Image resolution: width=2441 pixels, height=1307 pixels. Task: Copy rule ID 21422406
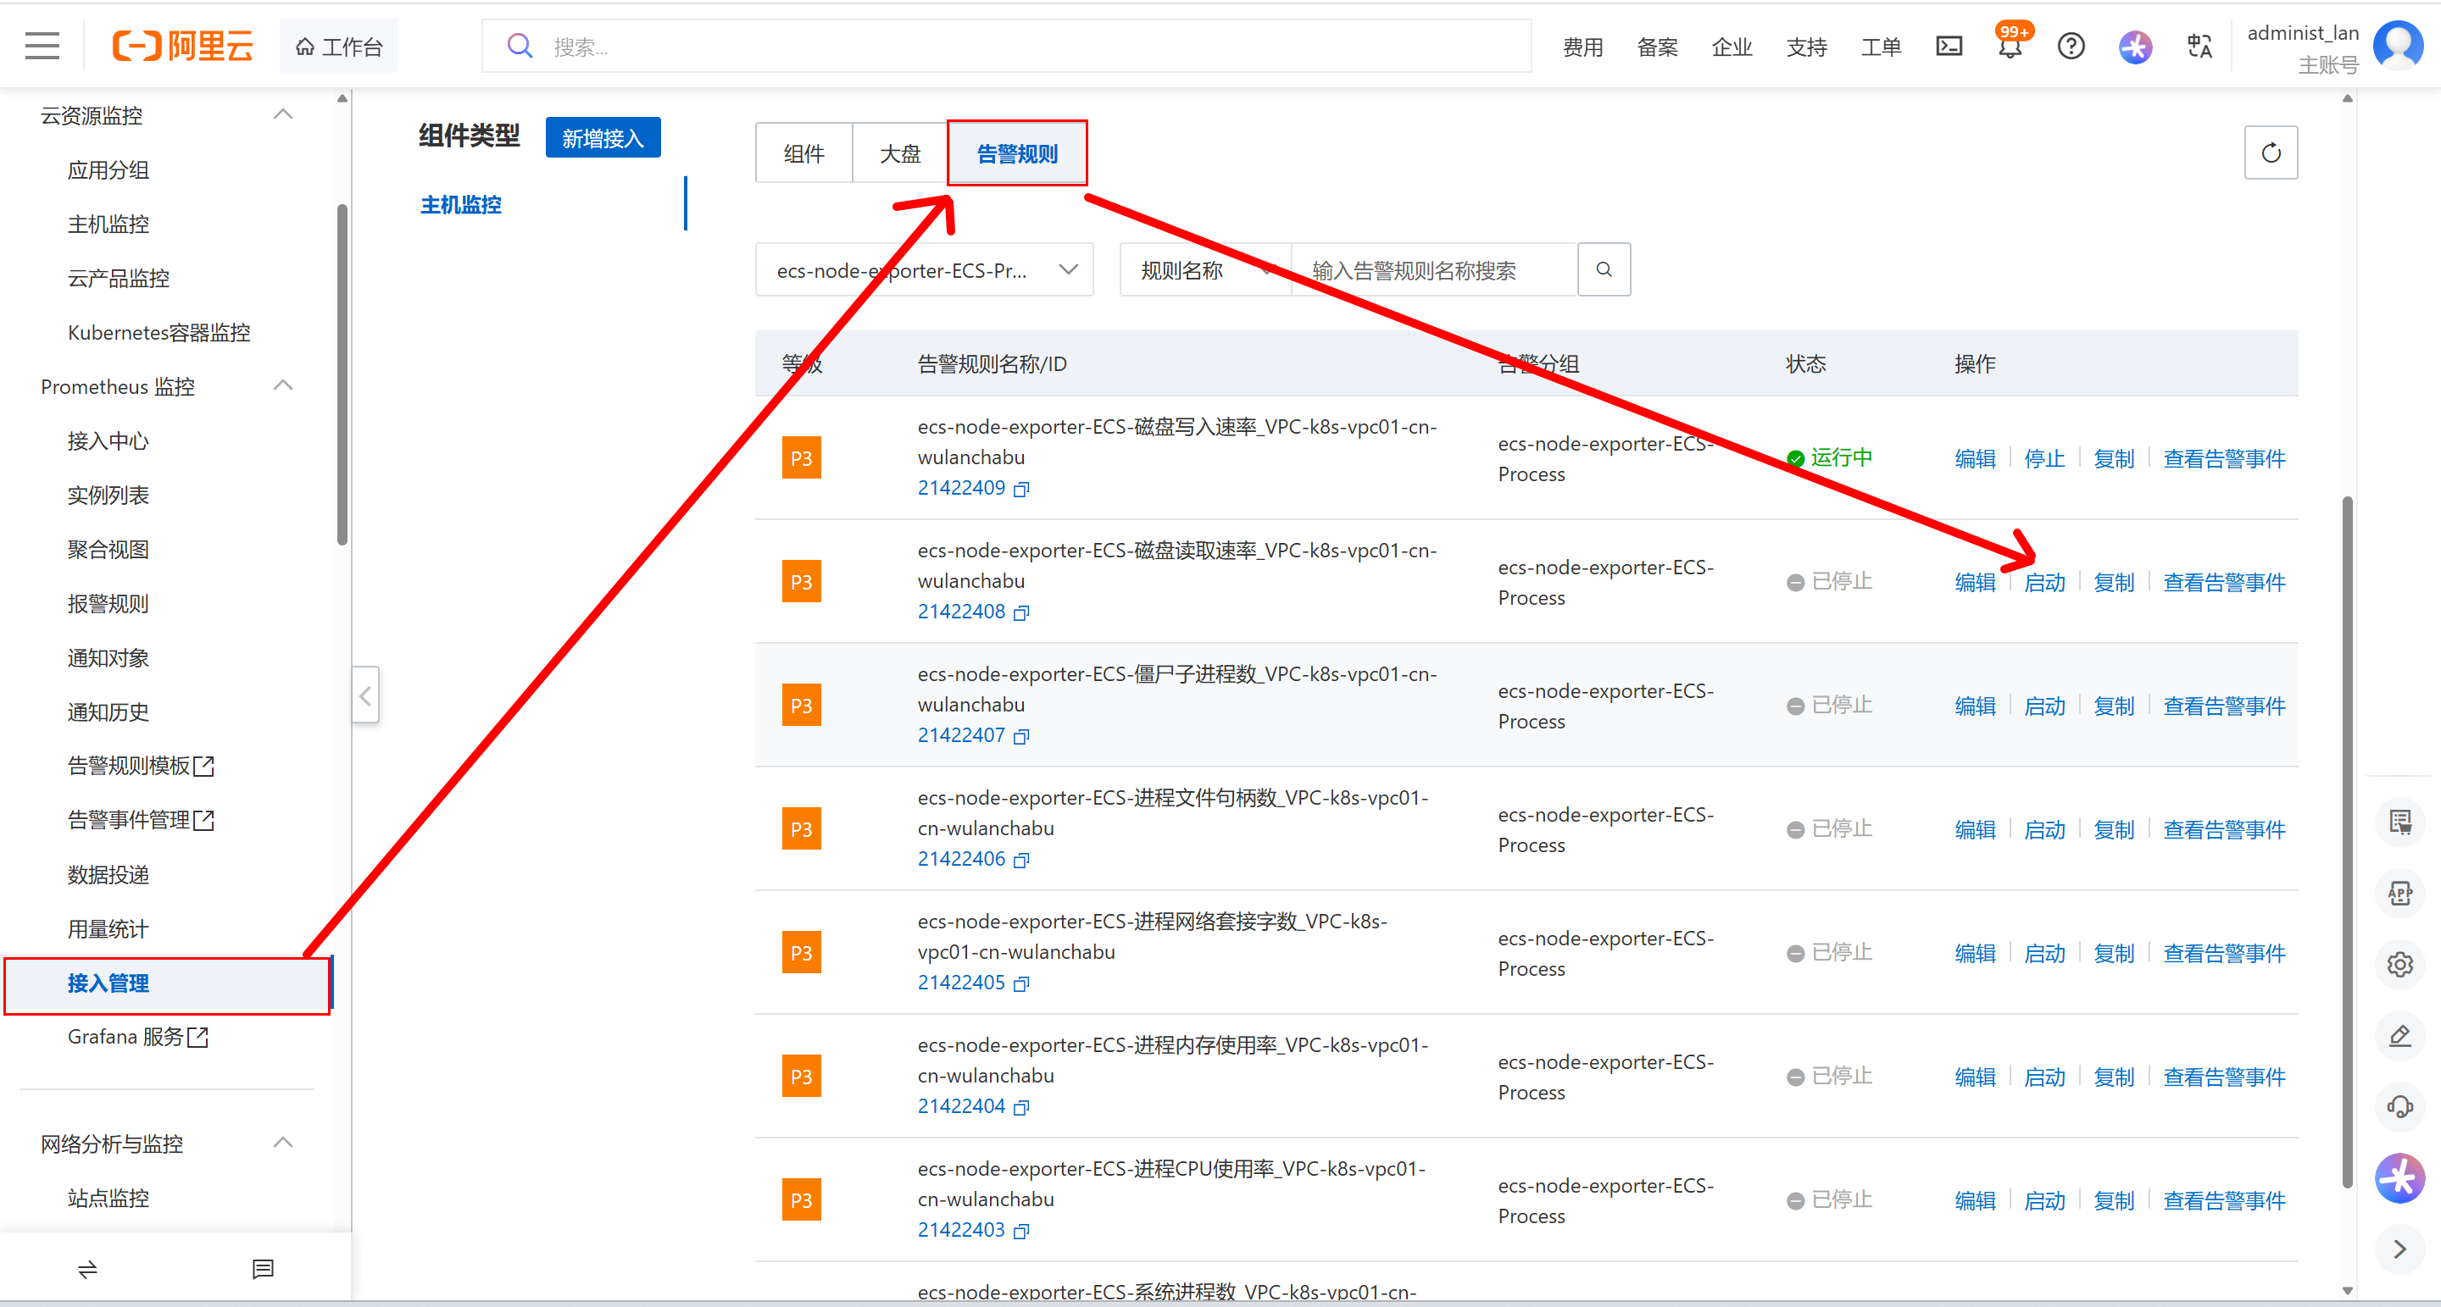(x=1021, y=860)
